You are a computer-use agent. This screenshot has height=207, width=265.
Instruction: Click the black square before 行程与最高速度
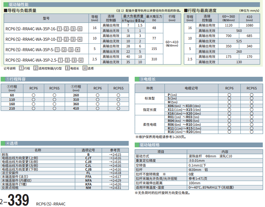pyautogui.click(x=185, y=10)
